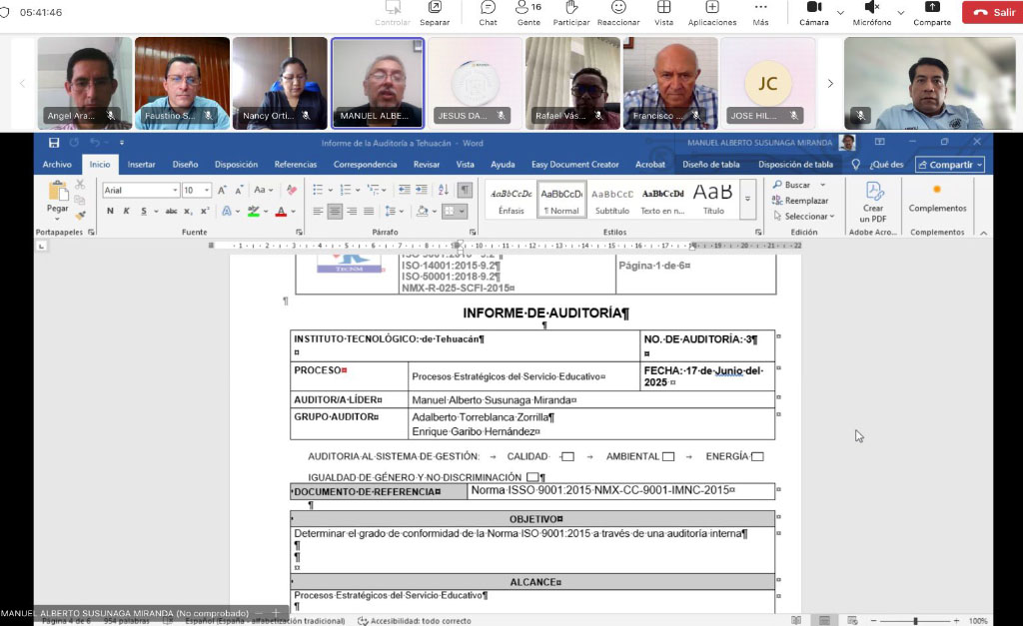
Task: Increase font size with the larger A icon
Action: pyautogui.click(x=222, y=190)
